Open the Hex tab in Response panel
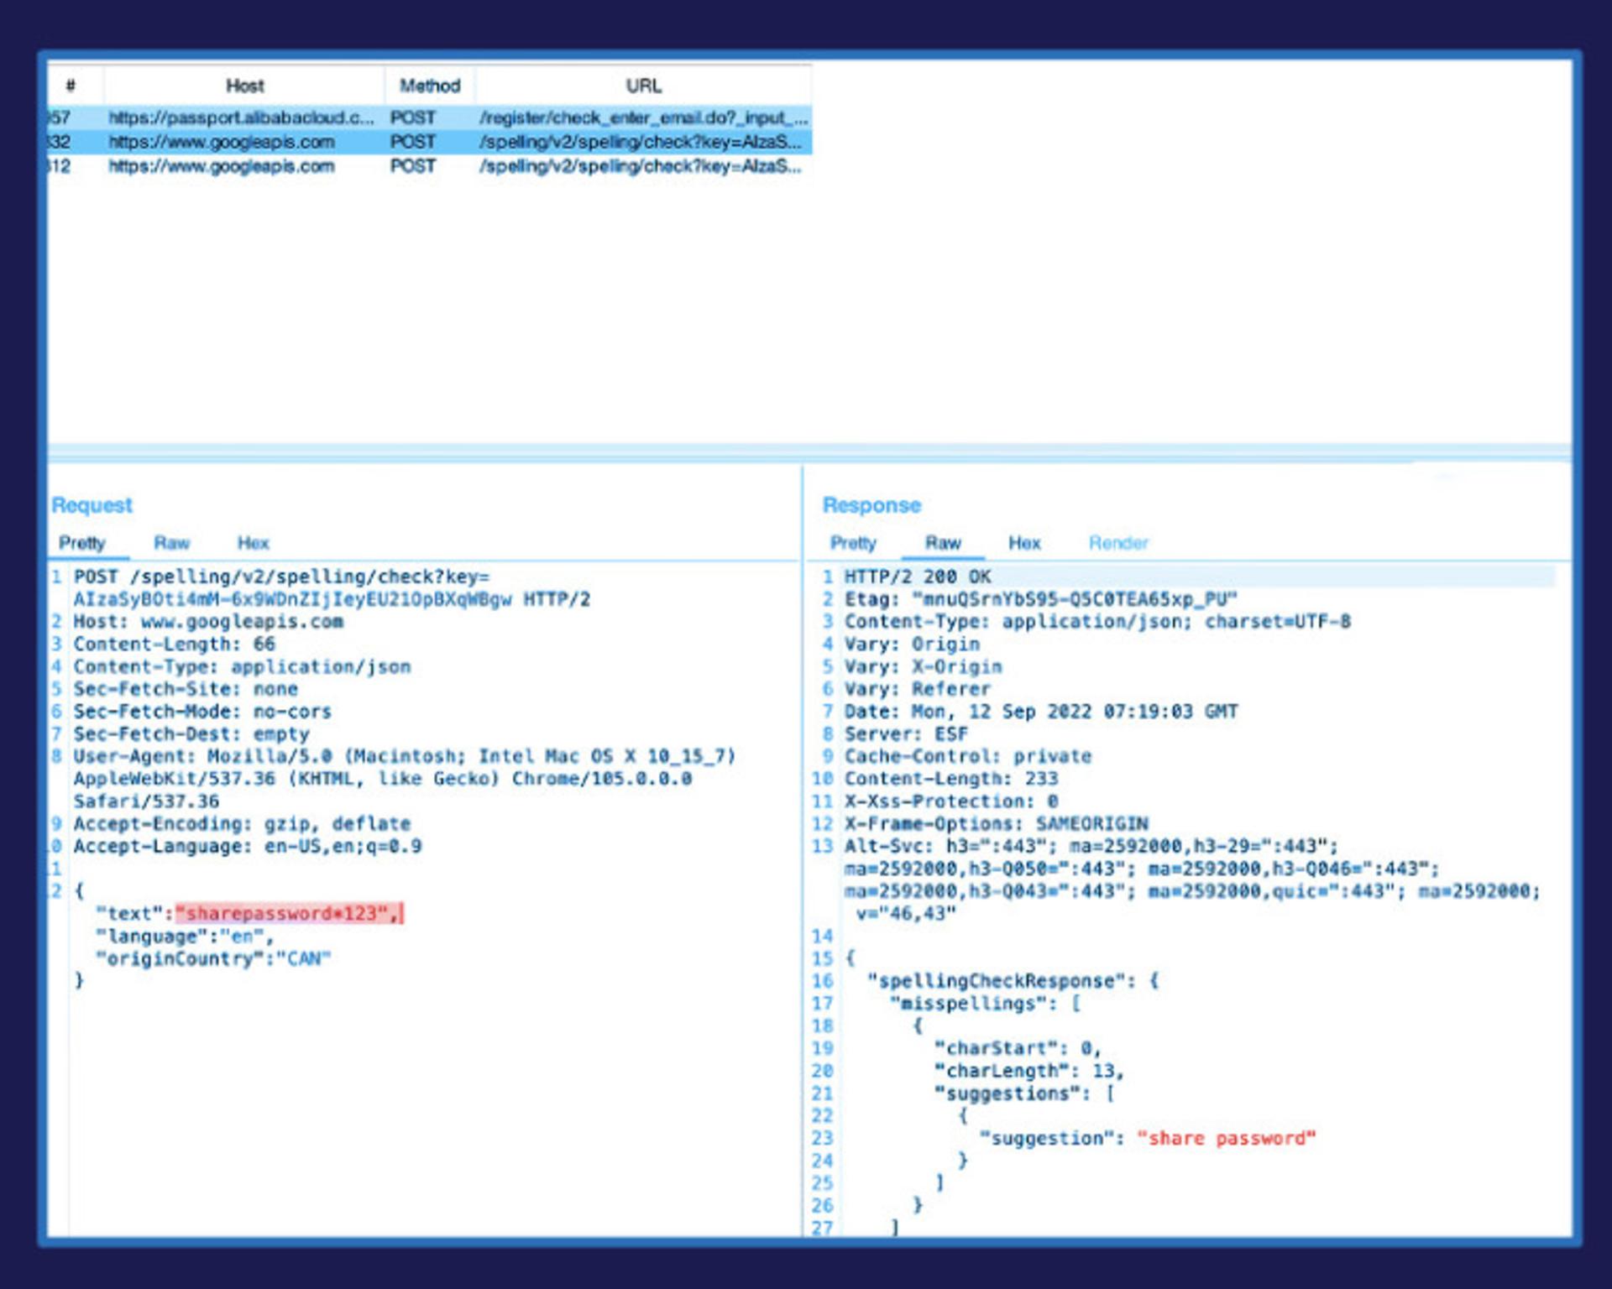Image resolution: width=1612 pixels, height=1289 pixels. pos(1024,543)
